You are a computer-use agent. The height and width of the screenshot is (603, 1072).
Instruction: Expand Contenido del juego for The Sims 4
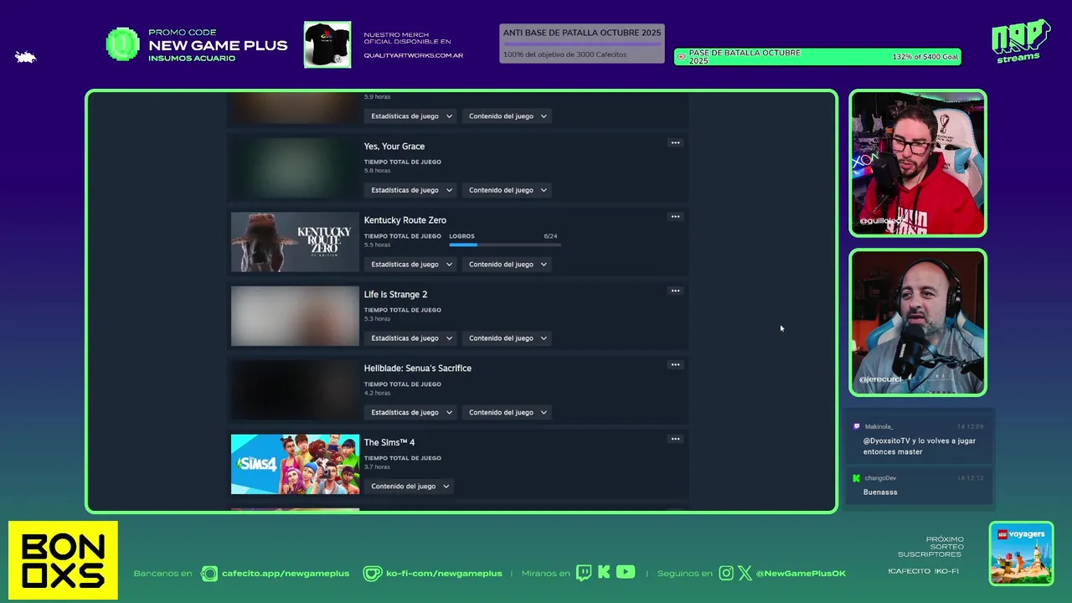pos(409,486)
